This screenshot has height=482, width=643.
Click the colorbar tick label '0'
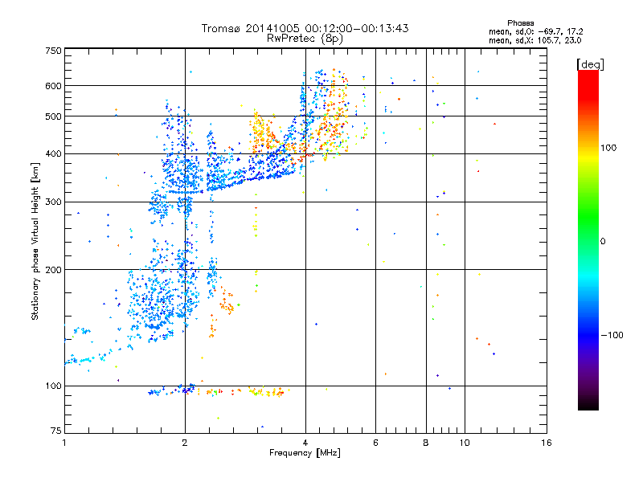tap(603, 242)
